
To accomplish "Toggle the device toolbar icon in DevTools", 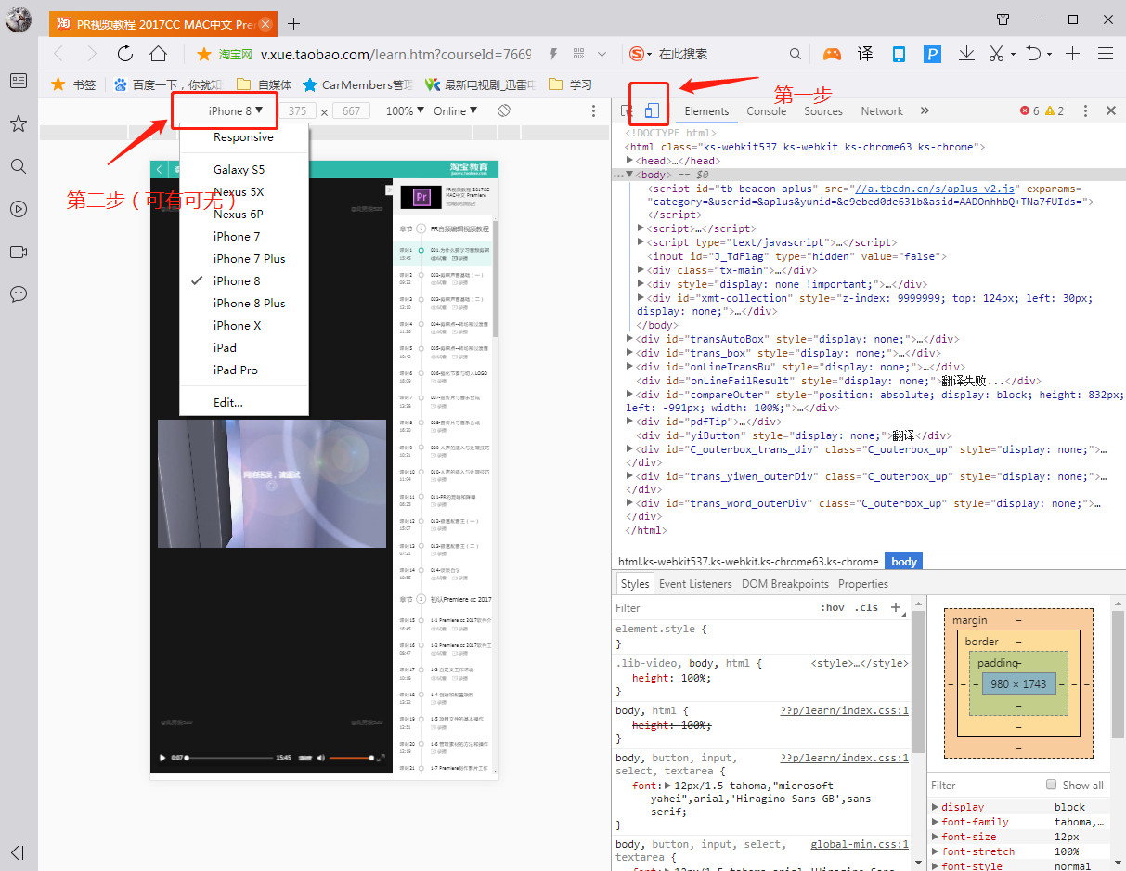I will [652, 111].
